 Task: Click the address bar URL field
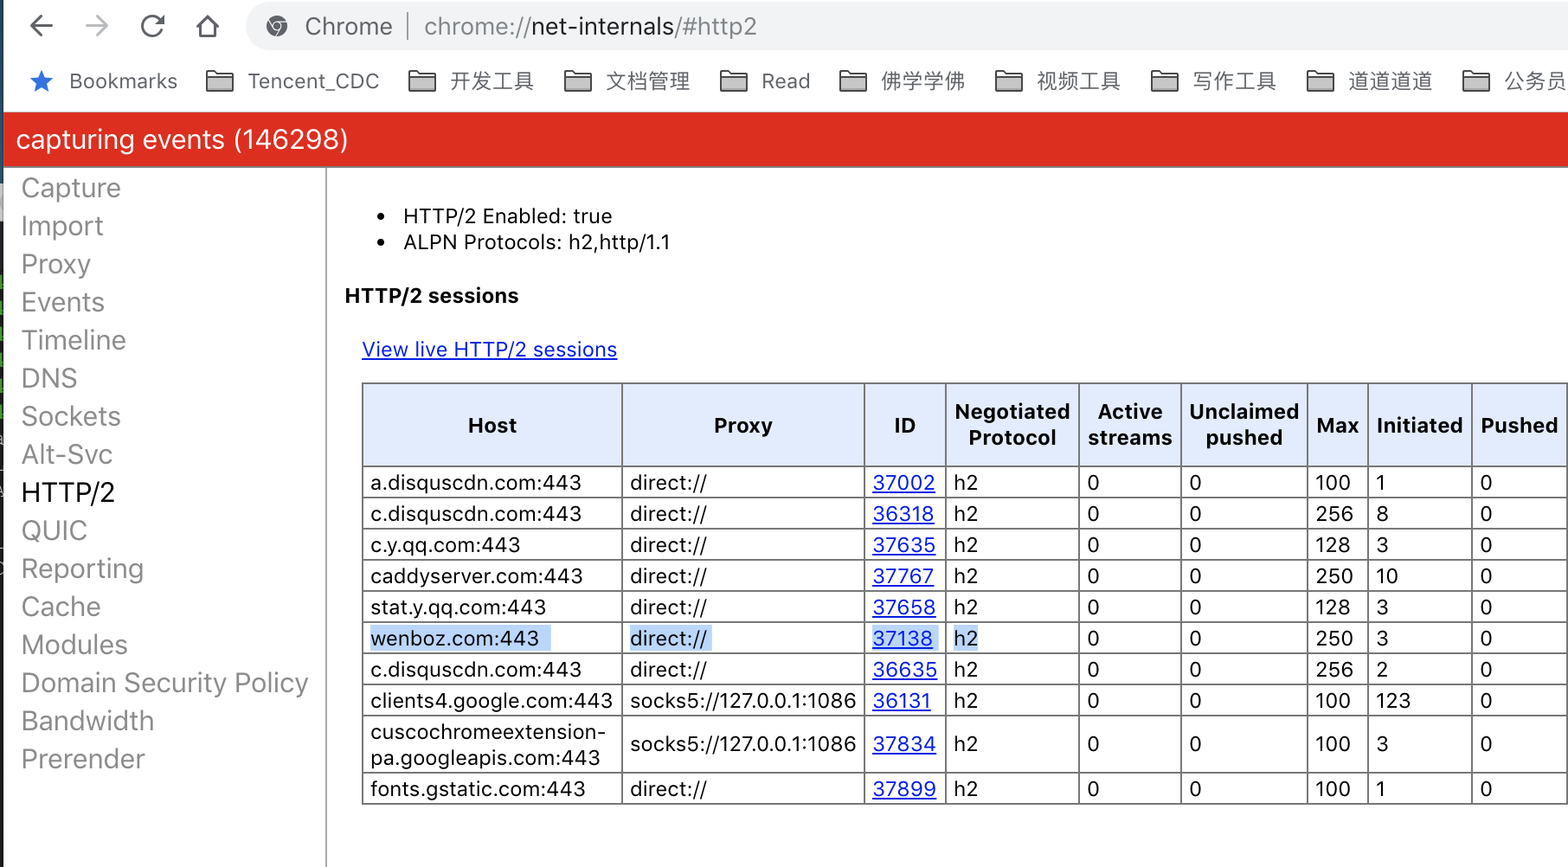coord(590,27)
